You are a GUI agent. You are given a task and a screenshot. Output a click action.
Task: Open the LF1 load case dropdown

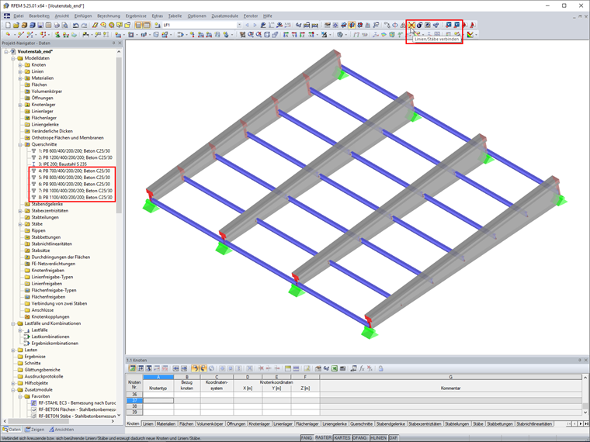click(x=239, y=25)
